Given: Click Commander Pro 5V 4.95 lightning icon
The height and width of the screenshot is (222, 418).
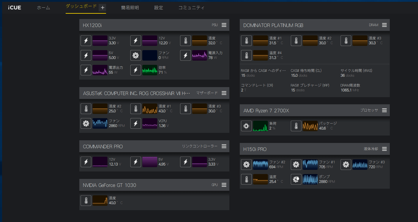Looking at the screenshot, I should pos(136,162).
